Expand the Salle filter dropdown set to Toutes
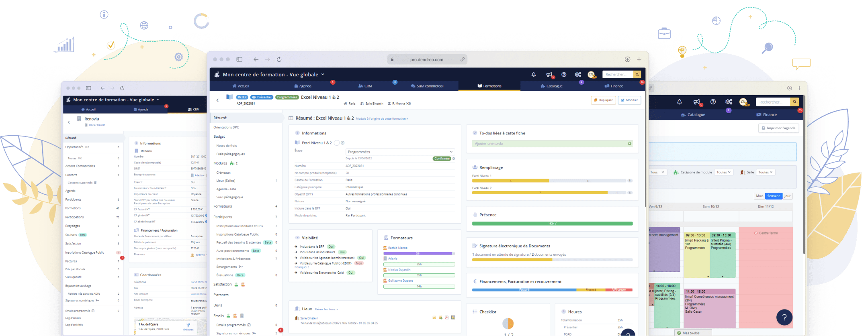The width and height of the screenshot is (868, 336). [766, 172]
